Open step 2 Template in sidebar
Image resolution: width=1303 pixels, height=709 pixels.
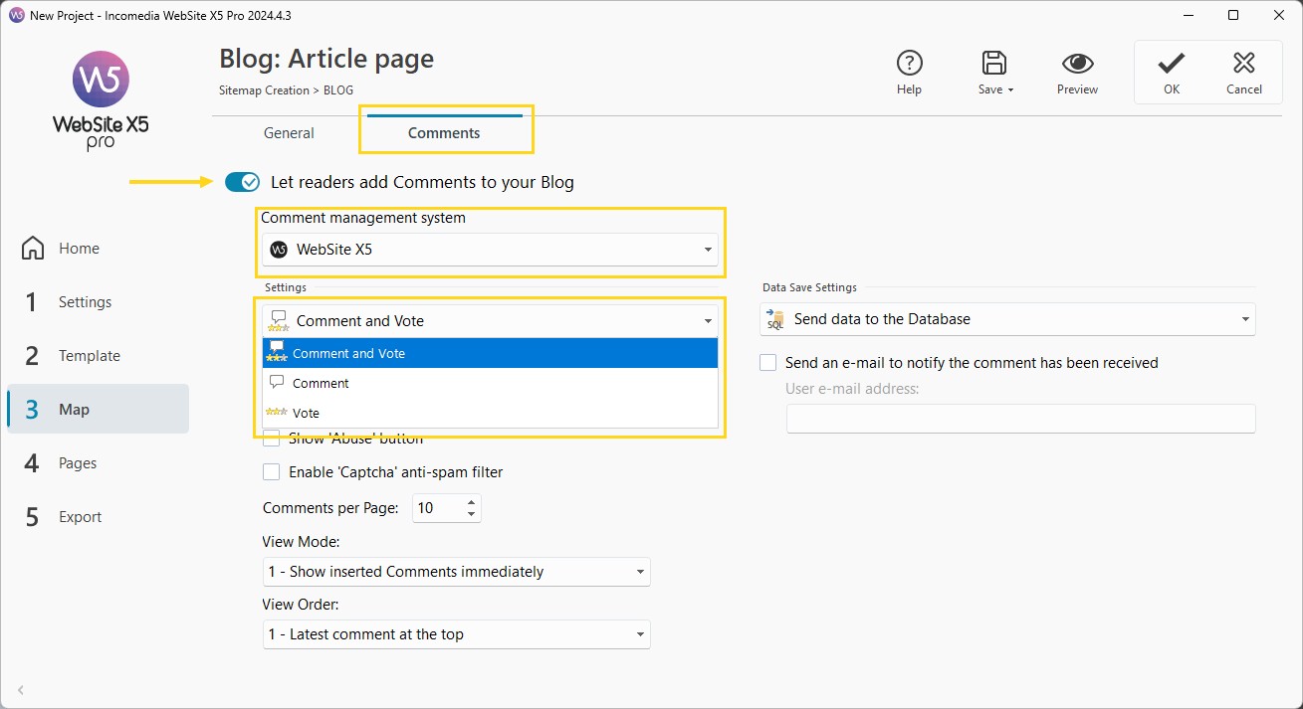[98, 356]
